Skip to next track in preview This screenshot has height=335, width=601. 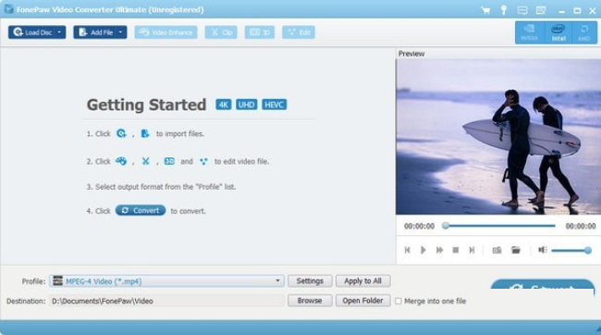tap(472, 250)
